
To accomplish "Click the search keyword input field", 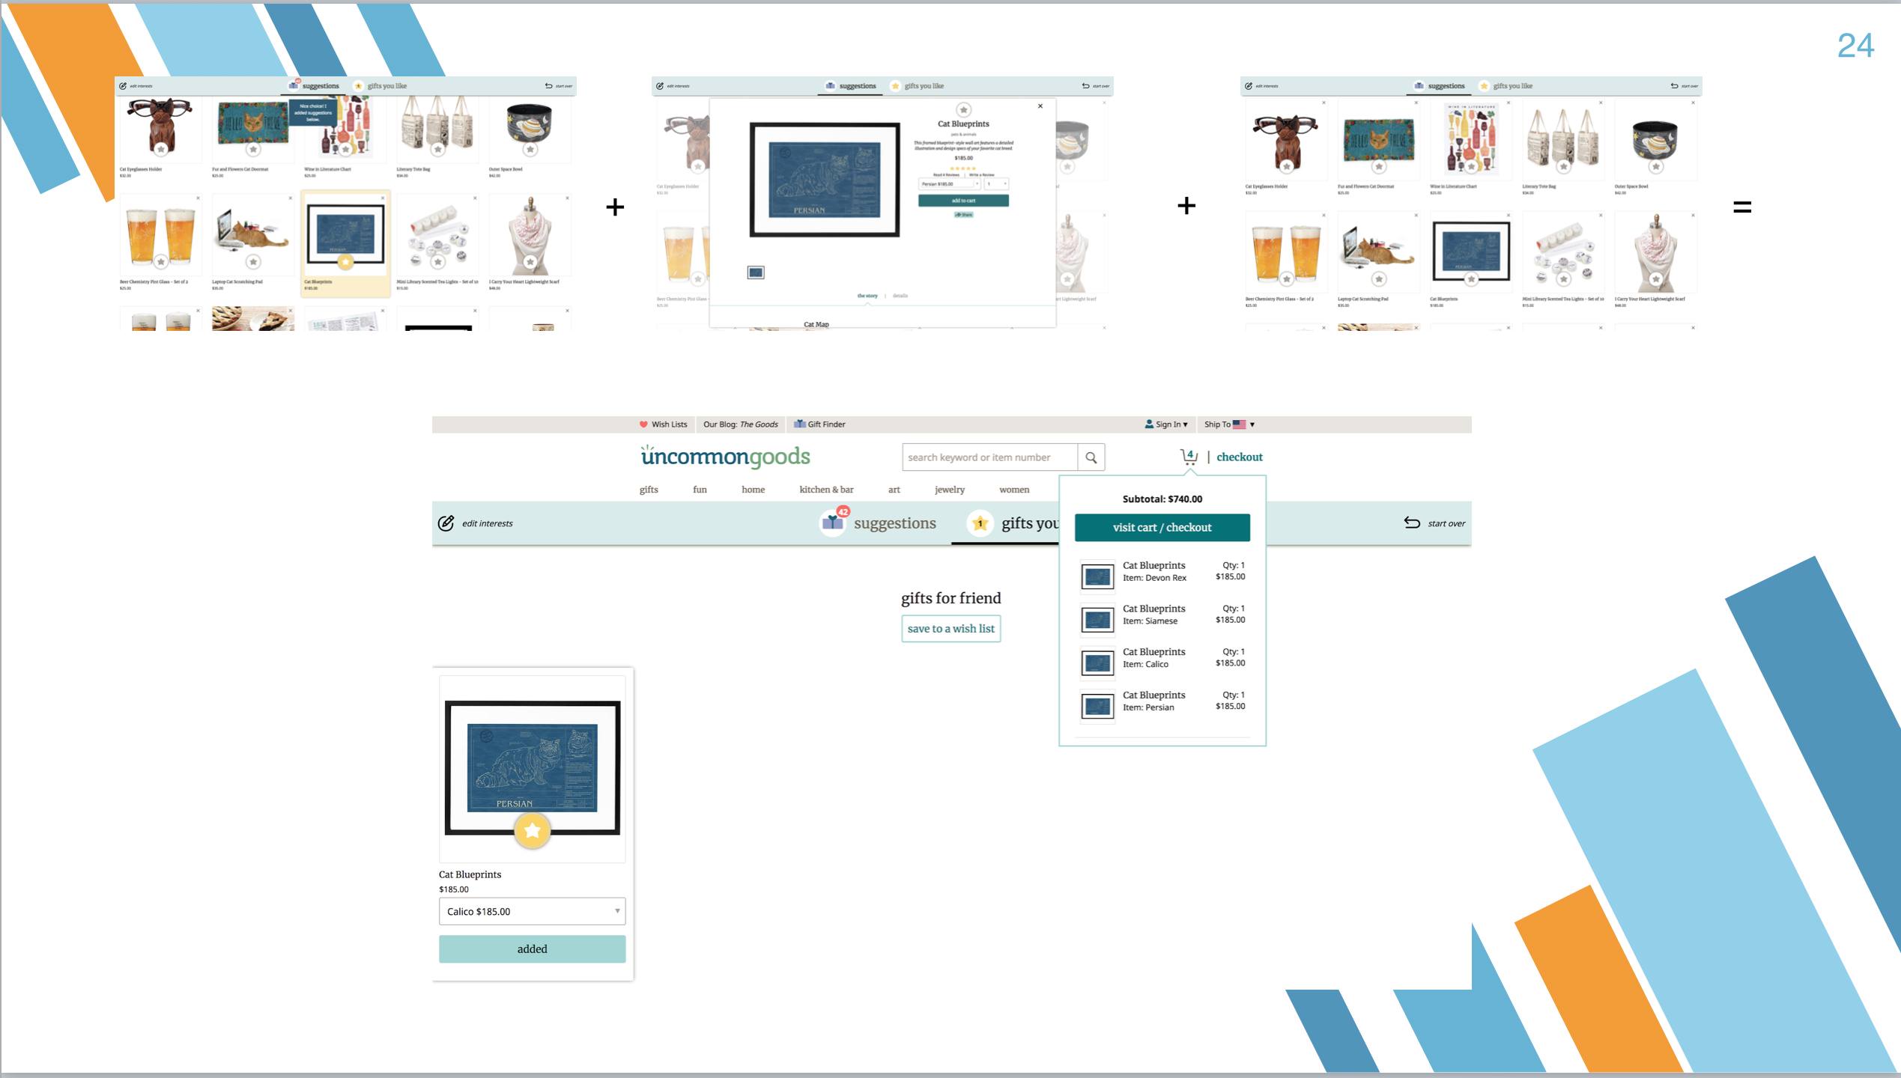I will (989, 457).
